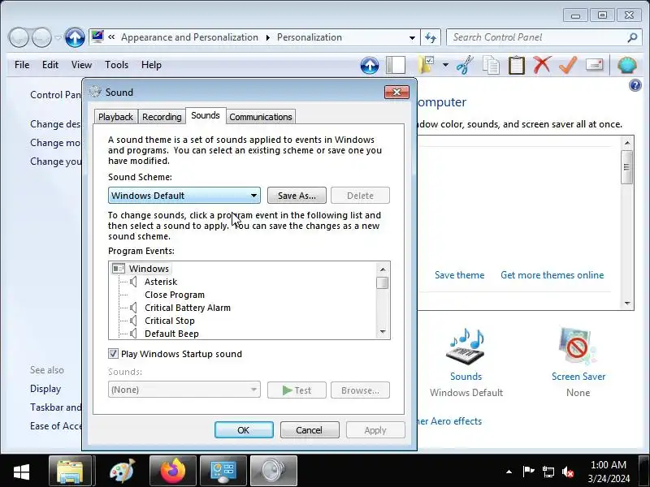
Task: Click the blue Up arrow in the toolbar
Action: click(370, 66)
